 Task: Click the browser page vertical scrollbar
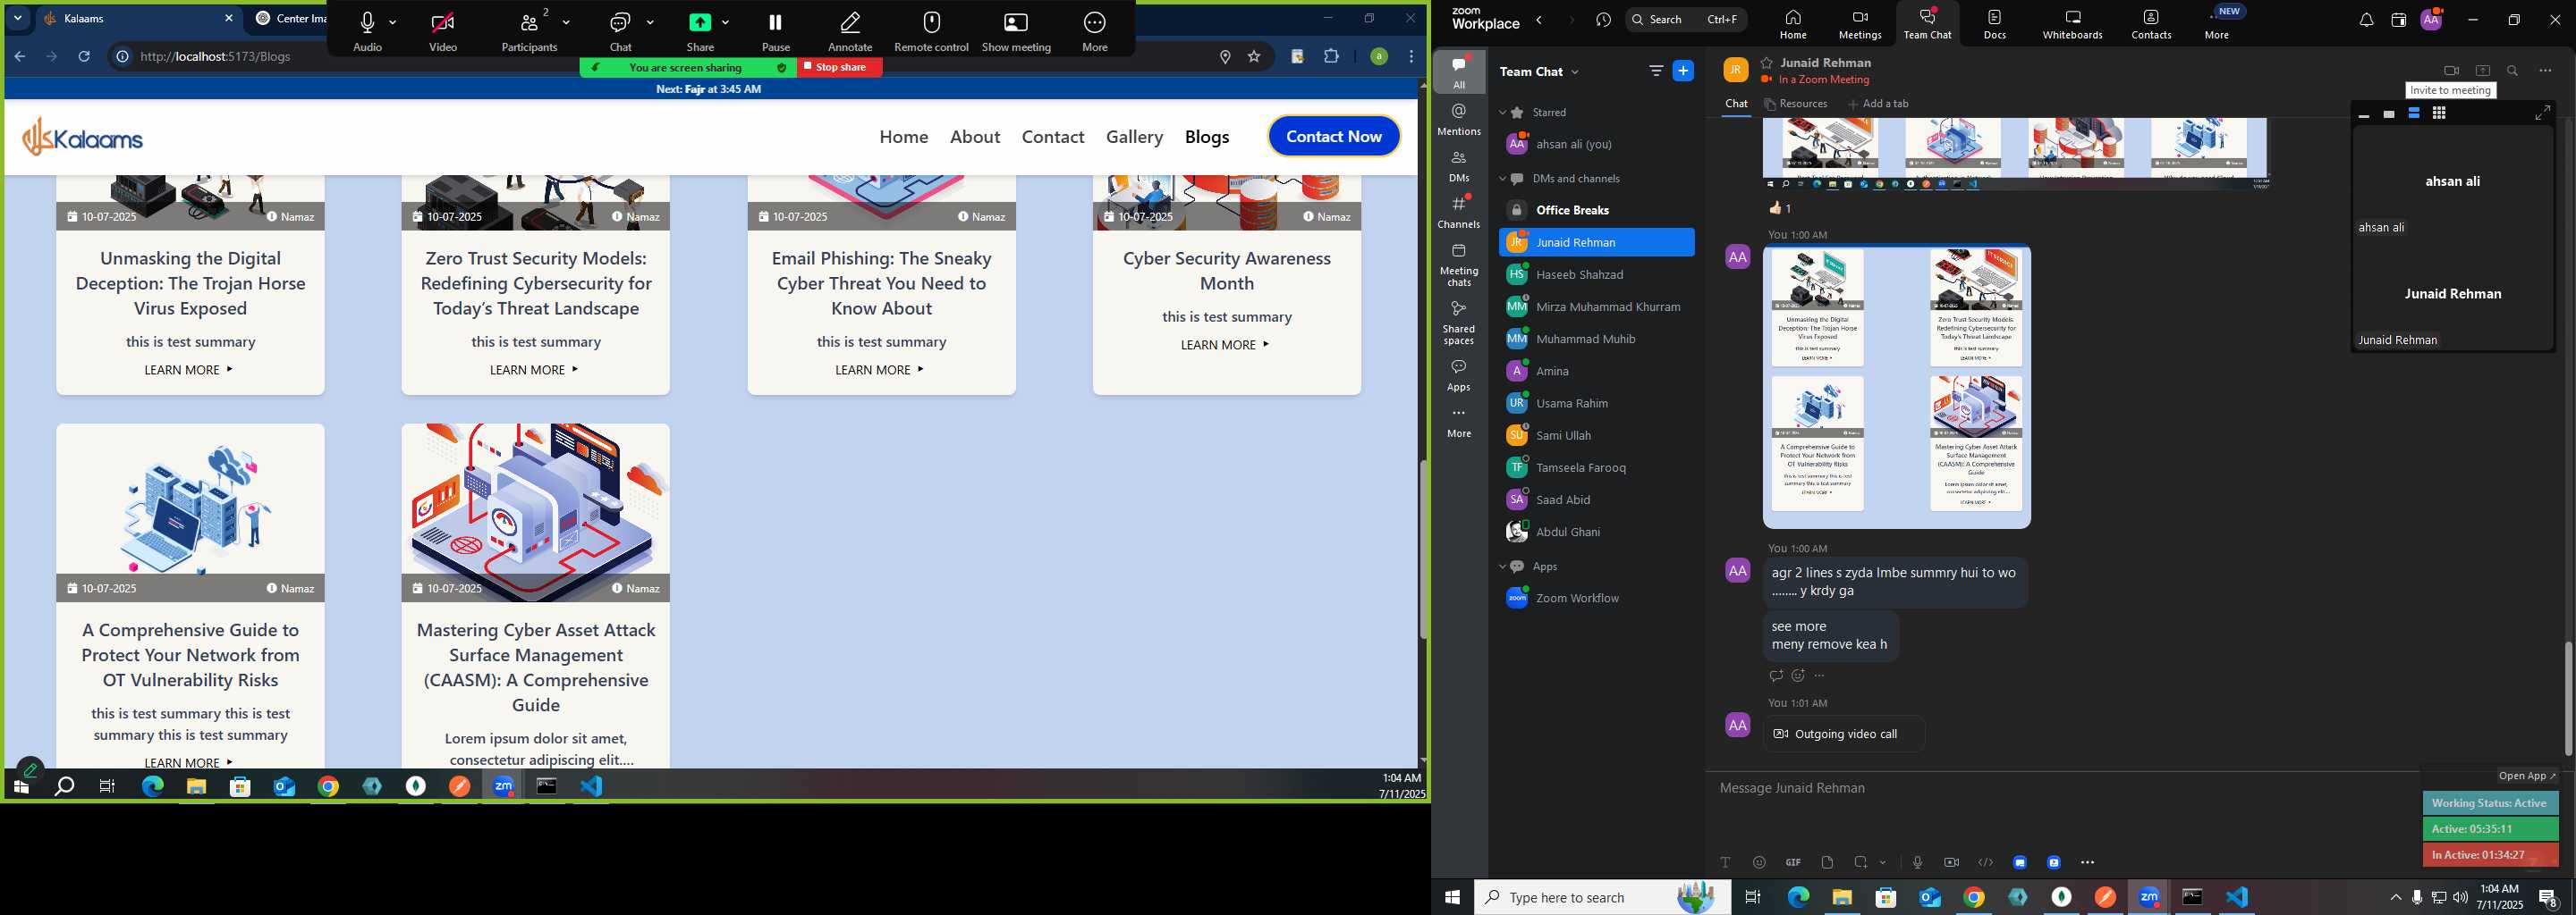[x=1422, y=550]
